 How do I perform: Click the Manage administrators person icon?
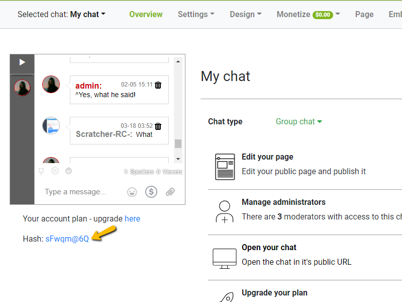(224, 210)
